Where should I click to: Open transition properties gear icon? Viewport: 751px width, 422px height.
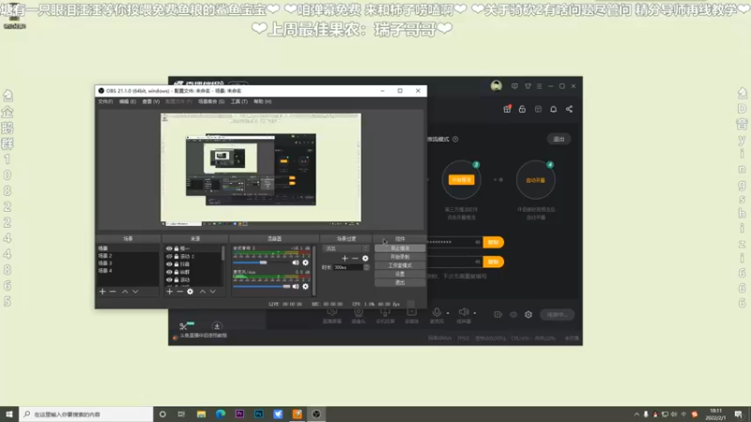click(365, 259)
